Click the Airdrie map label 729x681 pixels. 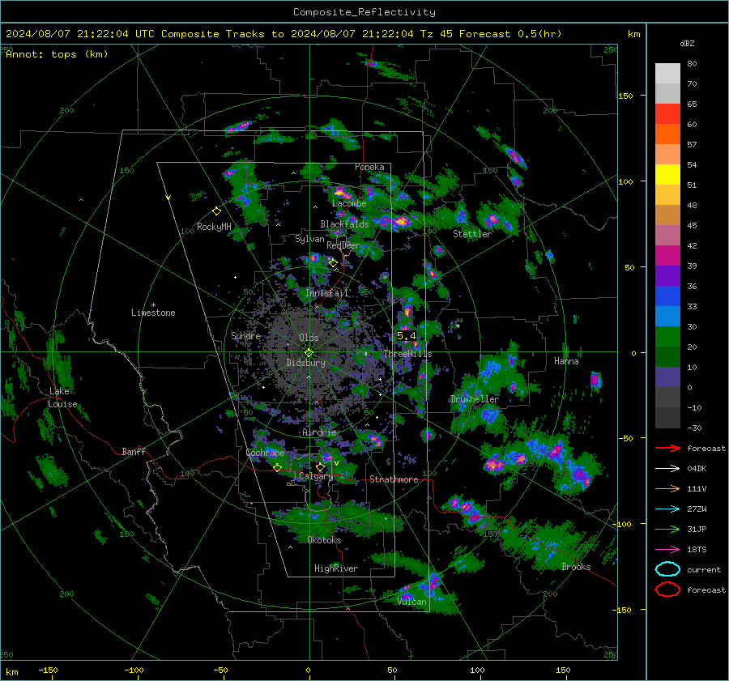(x=319, y=432)
